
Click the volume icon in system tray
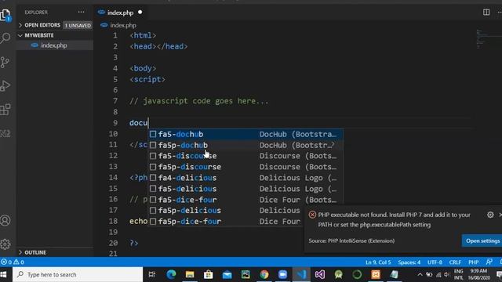click(446, 275)
